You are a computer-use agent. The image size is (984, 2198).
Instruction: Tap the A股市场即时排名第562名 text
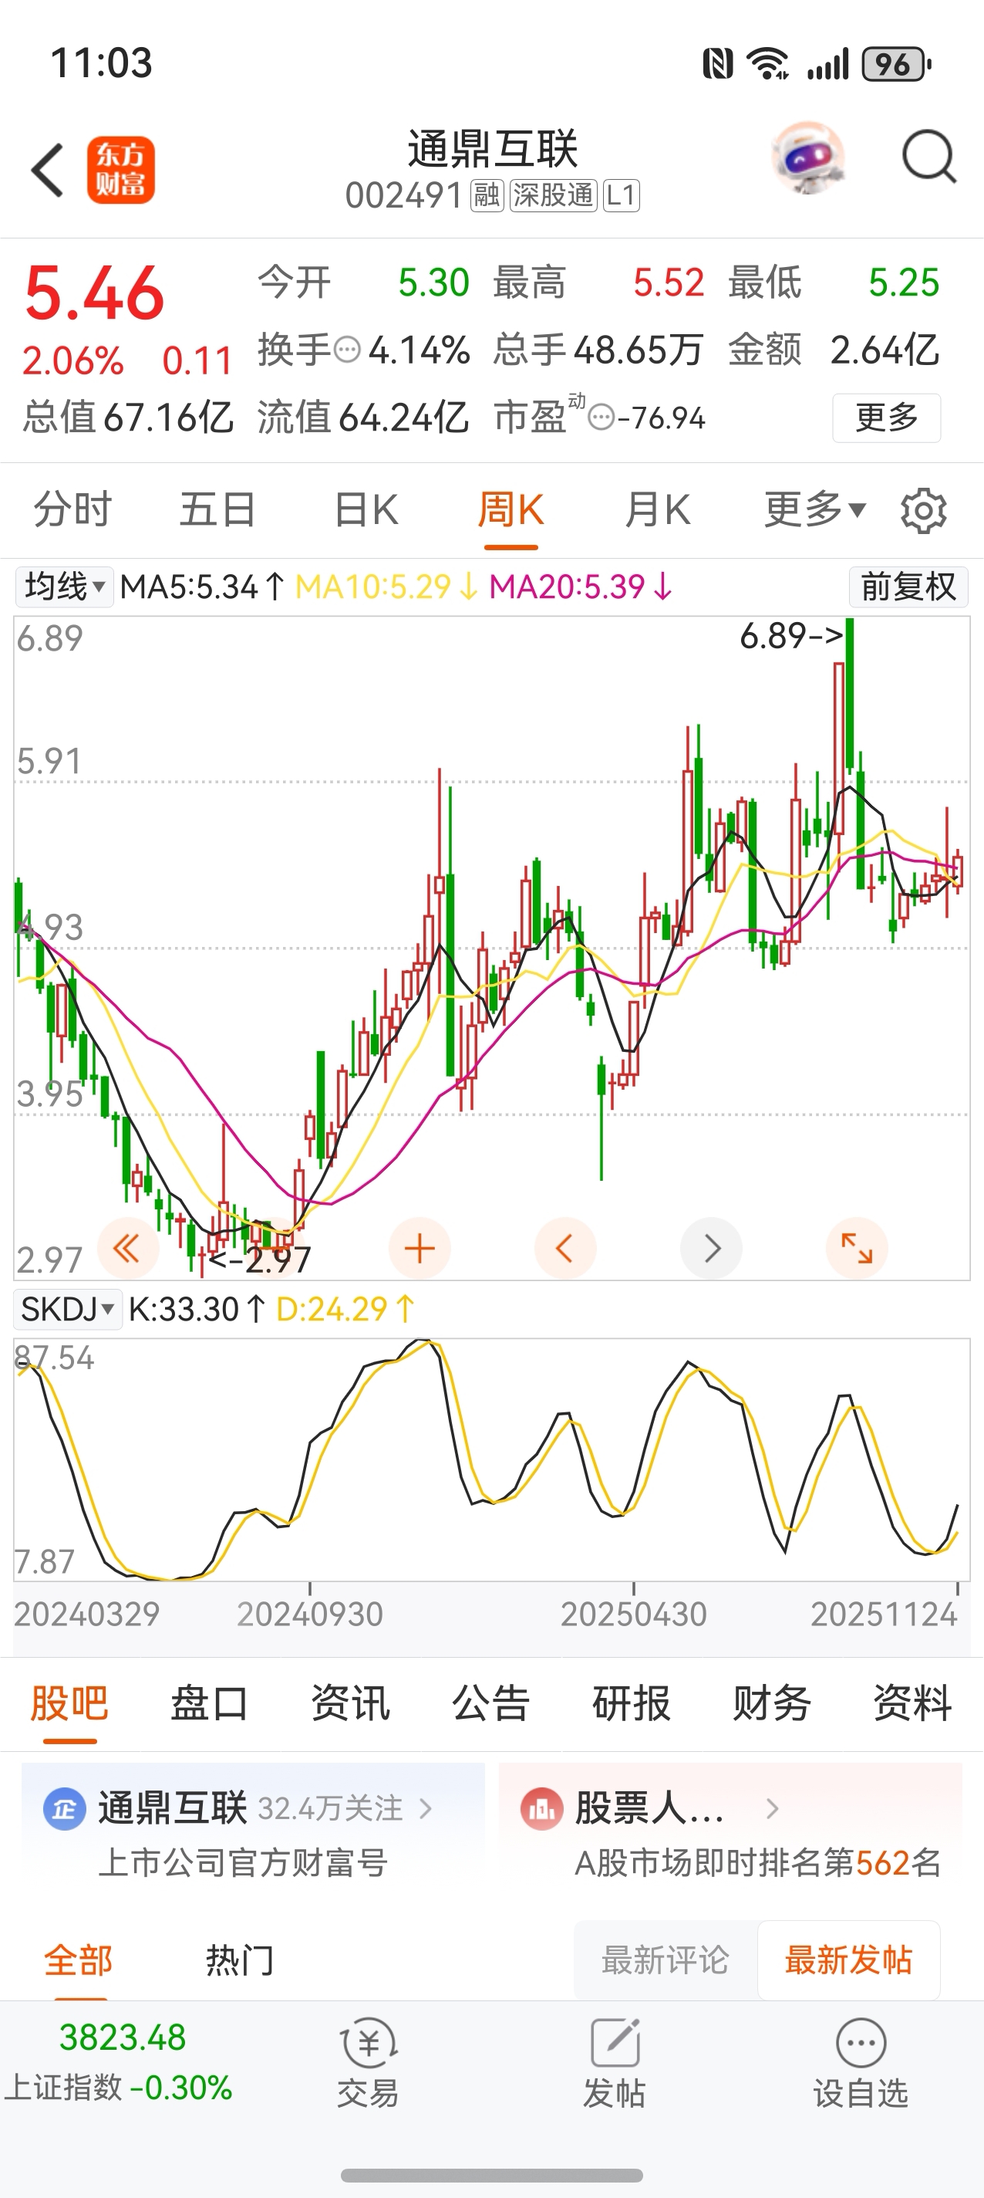coord(758,1863)
